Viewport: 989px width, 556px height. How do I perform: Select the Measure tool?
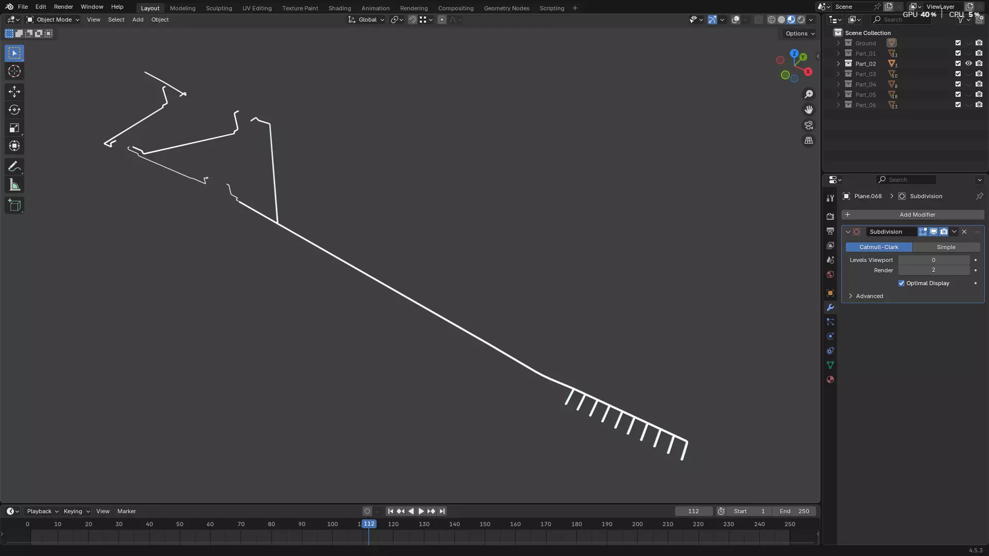(x=14, y=185)
